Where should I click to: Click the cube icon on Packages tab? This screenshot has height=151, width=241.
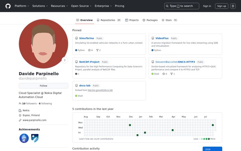click(144, 20)
